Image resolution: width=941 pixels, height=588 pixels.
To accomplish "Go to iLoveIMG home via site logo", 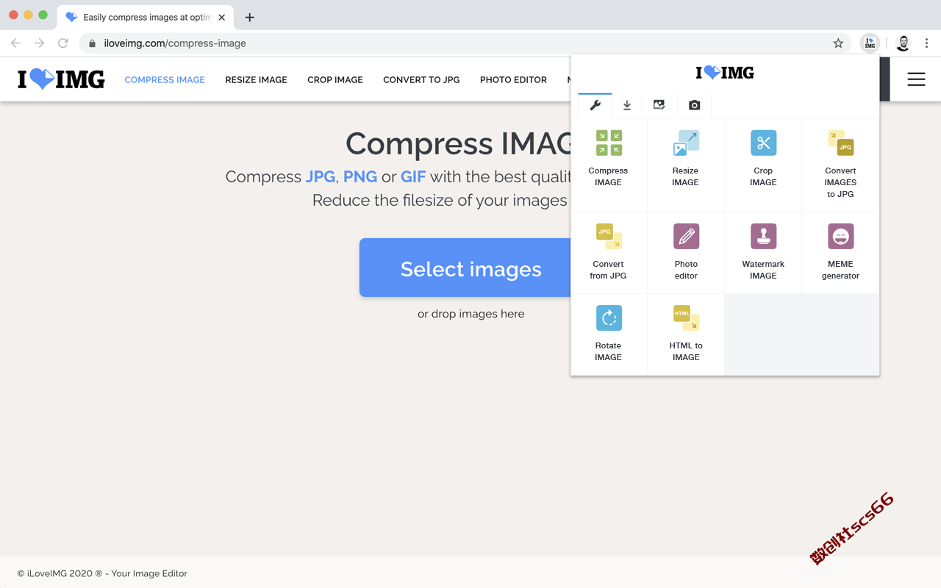I will point(61,79).
